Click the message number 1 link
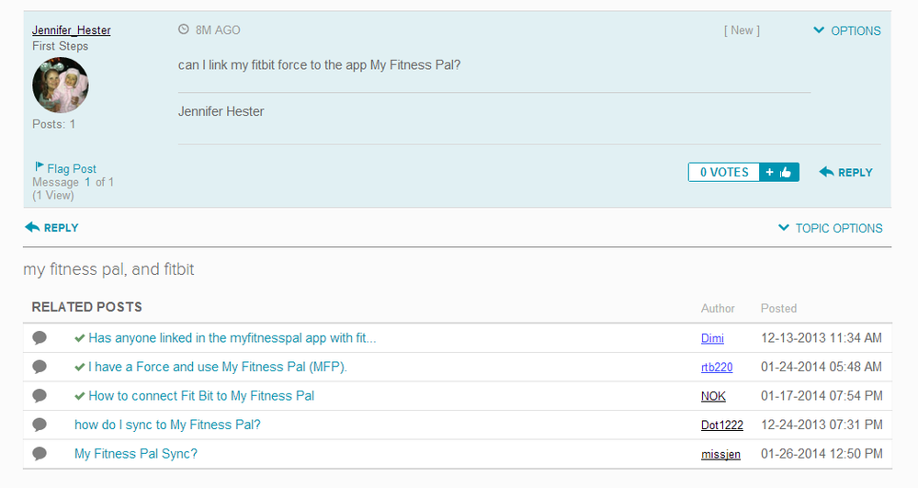Viewport: 918px width, 488px height. [87, 182]
